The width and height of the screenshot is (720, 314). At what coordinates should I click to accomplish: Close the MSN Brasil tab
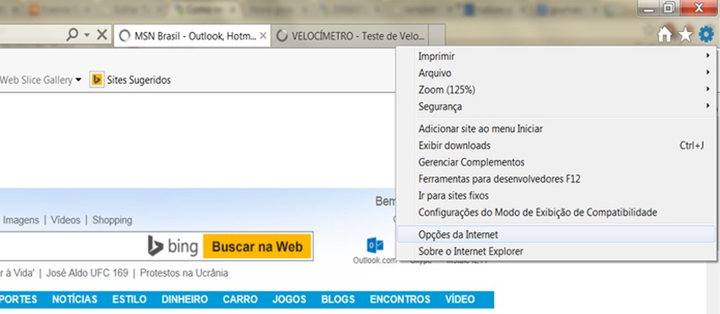[x=263, y=36]
